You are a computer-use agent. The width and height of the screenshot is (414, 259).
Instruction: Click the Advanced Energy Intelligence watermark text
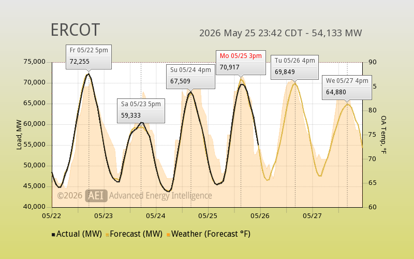[x=160, y=196]
